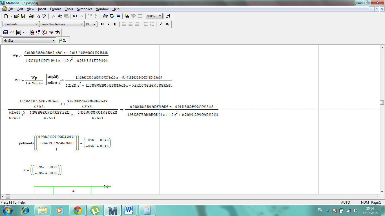The height and width of the screenshot is (216, 385).
Task: Toggle underline formatting
Action: tap(115, 24)
